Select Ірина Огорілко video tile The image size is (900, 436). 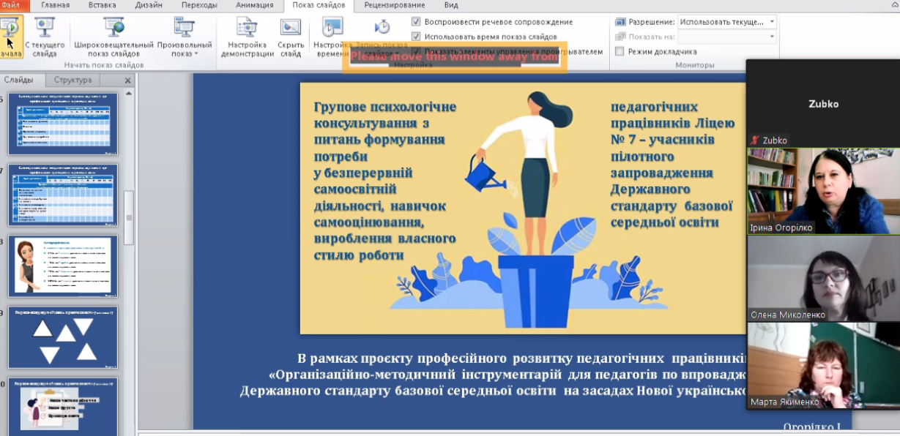[x=823, y=191]
